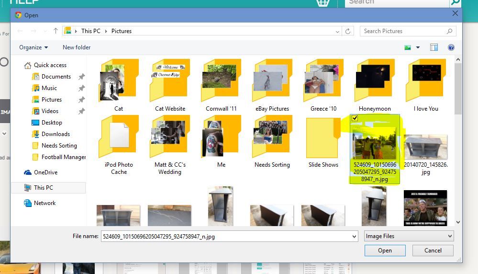Click the Open button

[385, 251]
